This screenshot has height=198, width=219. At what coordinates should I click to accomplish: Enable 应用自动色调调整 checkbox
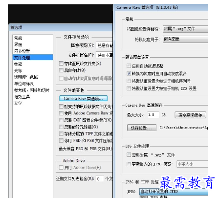(129, 66)
